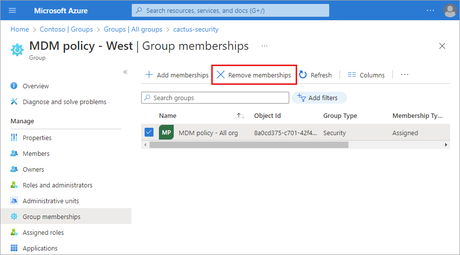Image resolution: width=460 pixels, height=255 pixels.
Task: Click the user account avatar
Action: point(450,10)
